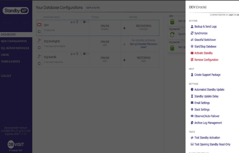Click the Graceful Switchover arrows icon

coord(192,40)
